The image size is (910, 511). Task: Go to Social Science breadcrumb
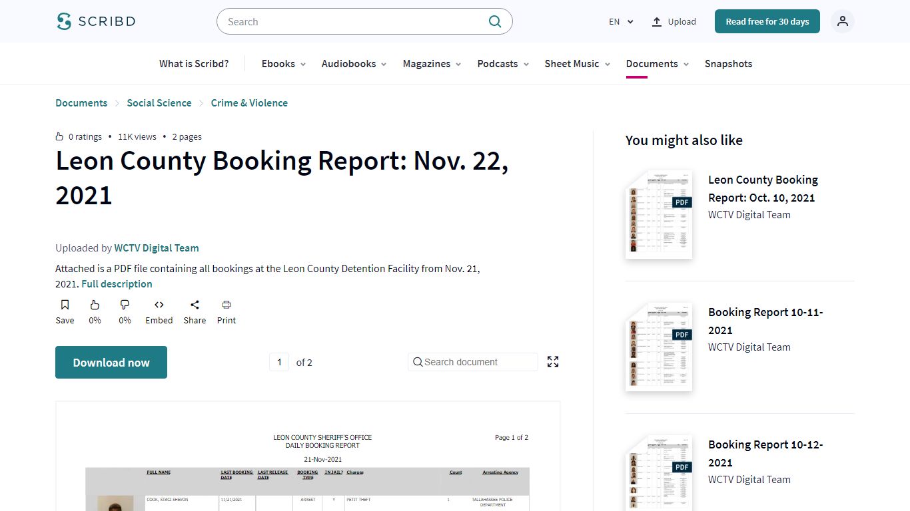(x=159, y=103)
